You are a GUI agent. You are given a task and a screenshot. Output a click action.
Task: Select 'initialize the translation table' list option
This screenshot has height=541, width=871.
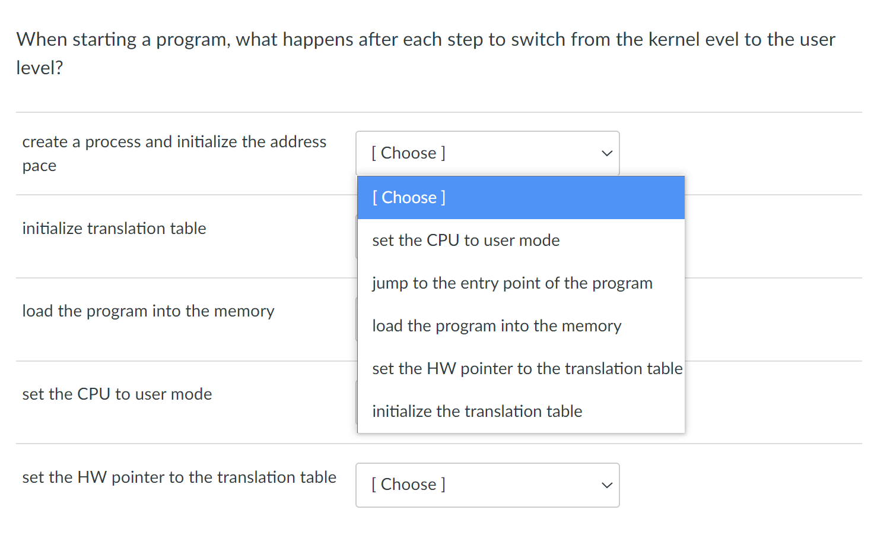pyautogui.click(x=521, y=412)
